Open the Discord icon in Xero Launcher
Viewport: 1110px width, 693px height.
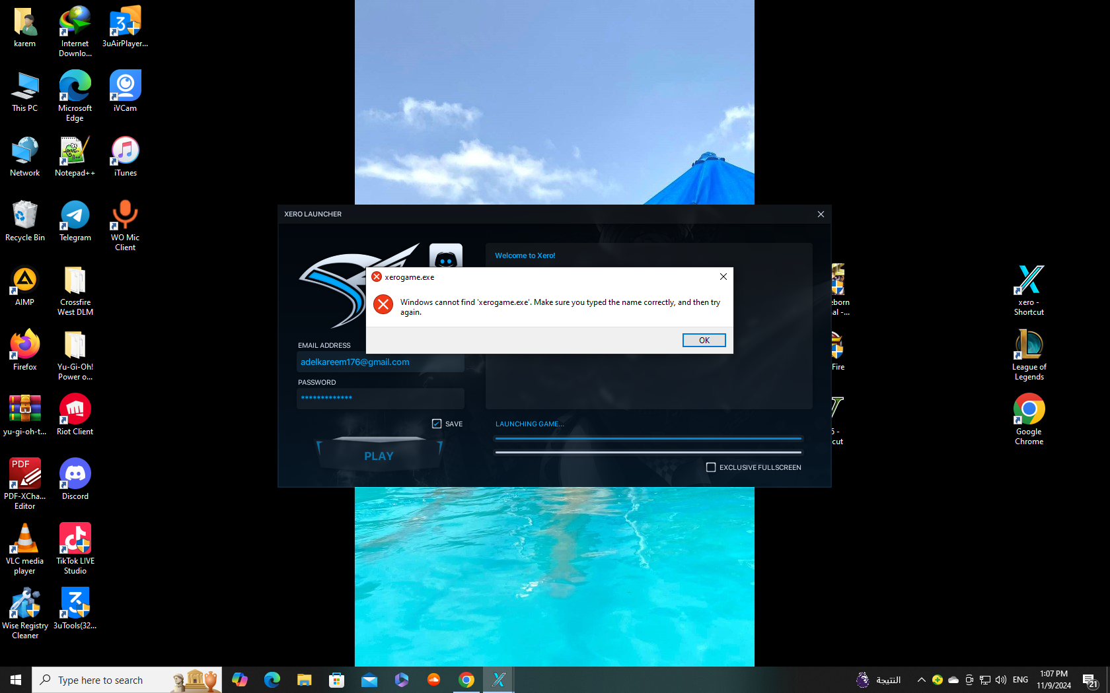tap(445, 256)
